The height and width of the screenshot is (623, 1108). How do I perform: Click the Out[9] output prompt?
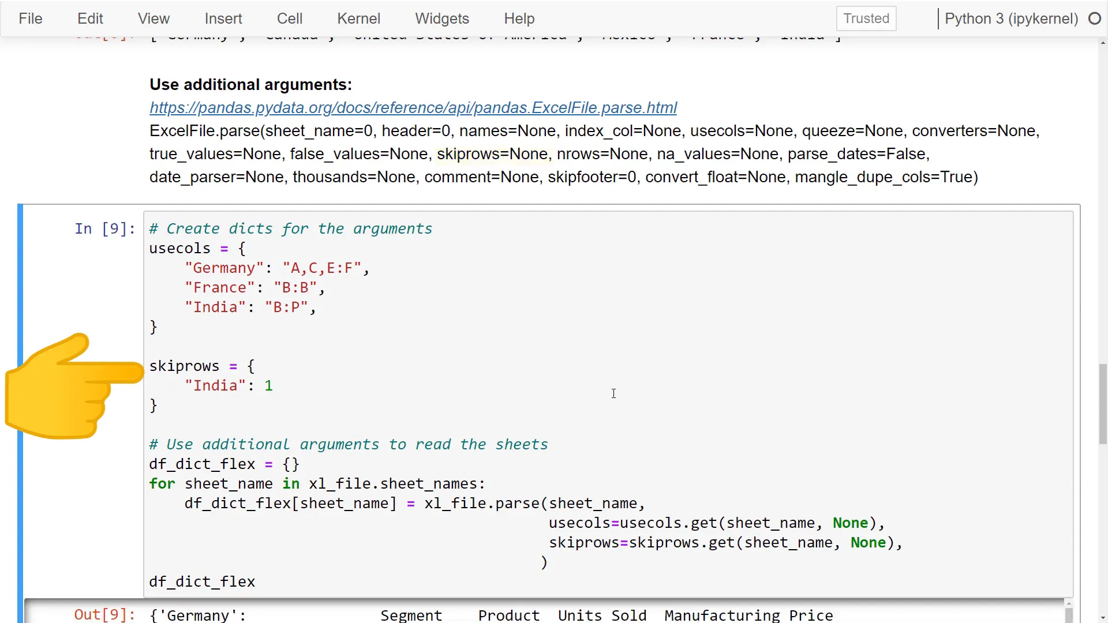[104, 614]
